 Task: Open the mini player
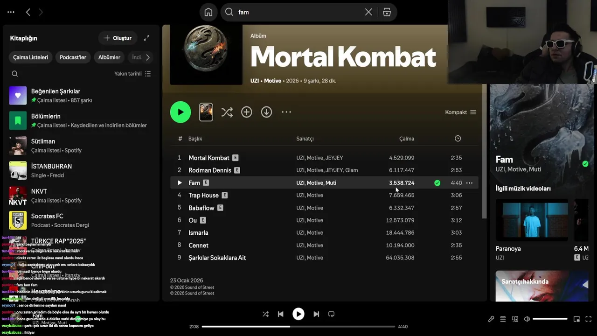point(576,319)
